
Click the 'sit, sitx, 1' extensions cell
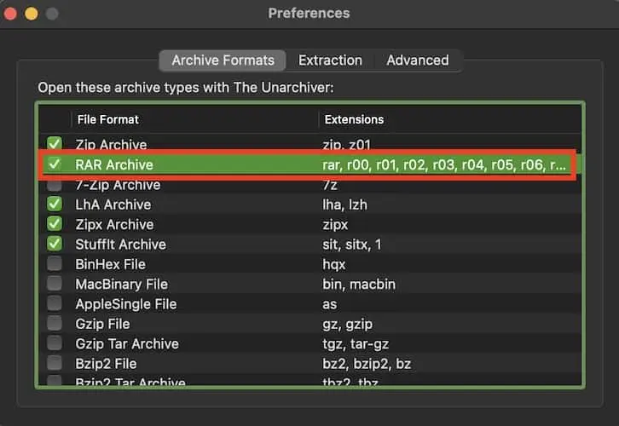[x=352, y=245]
